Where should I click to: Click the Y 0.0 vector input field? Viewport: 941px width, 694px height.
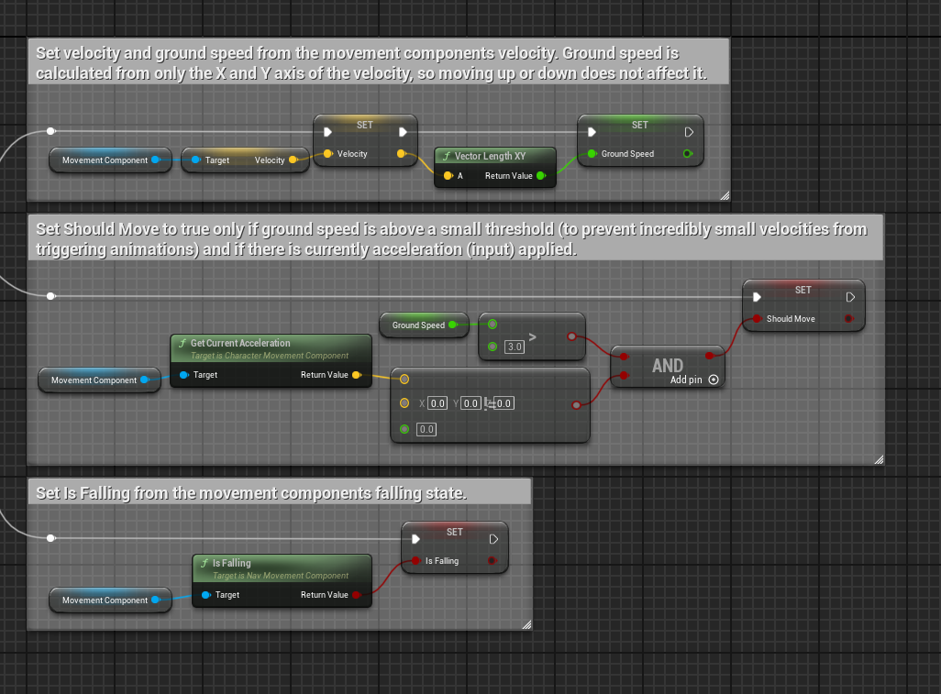470,403
